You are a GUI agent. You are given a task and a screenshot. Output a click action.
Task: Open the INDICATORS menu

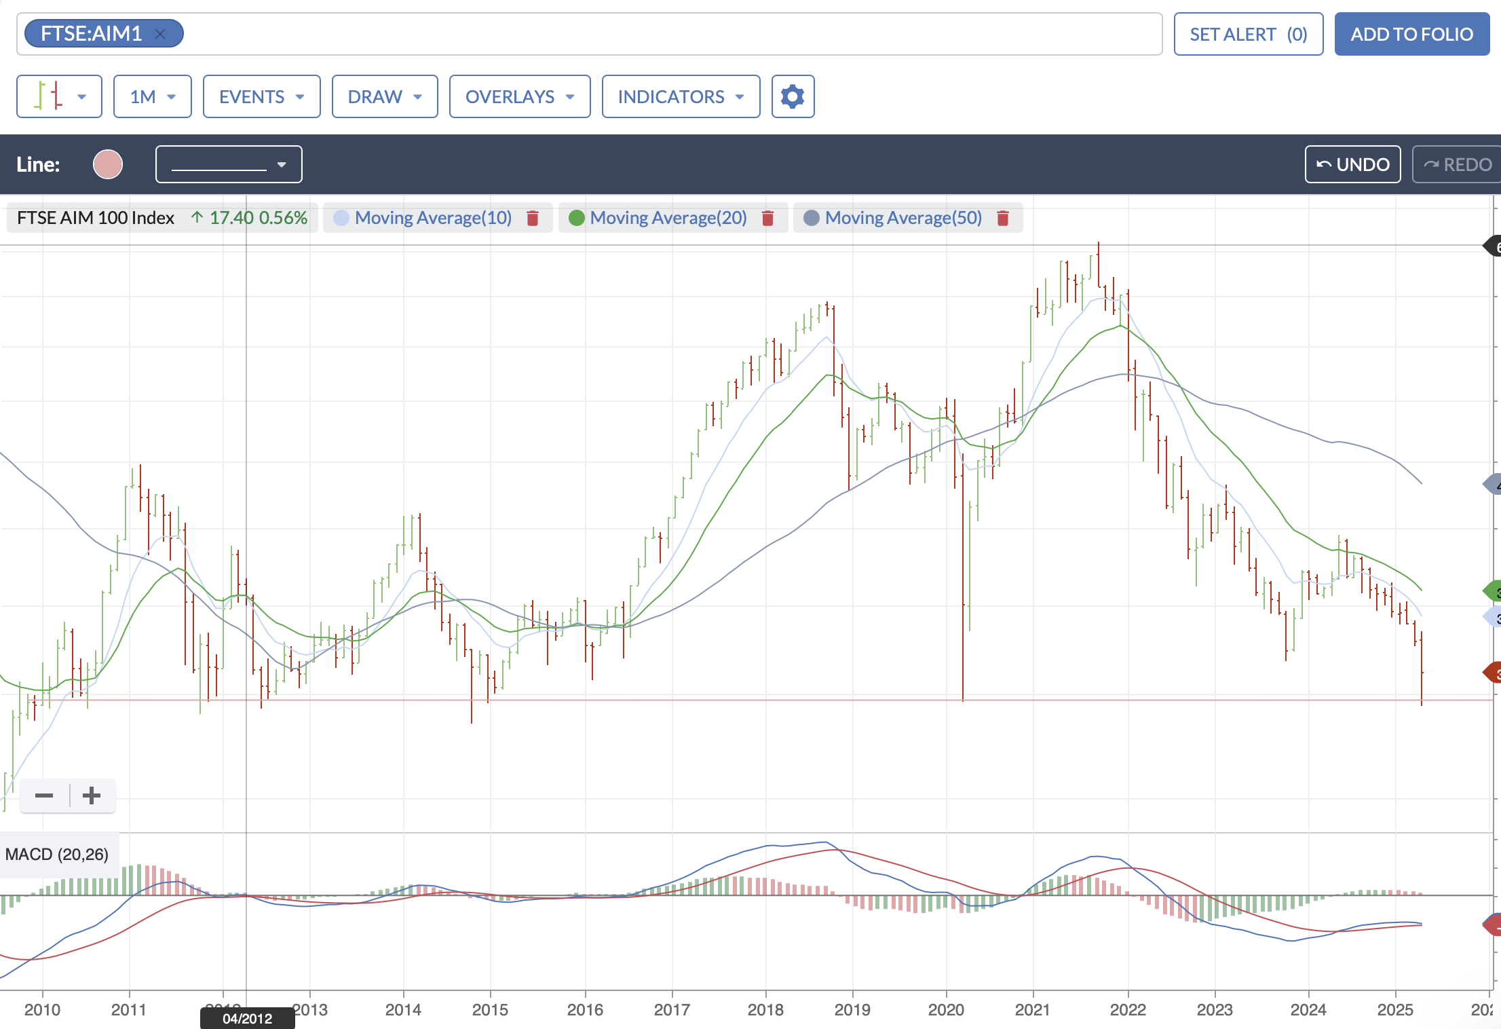681,96
